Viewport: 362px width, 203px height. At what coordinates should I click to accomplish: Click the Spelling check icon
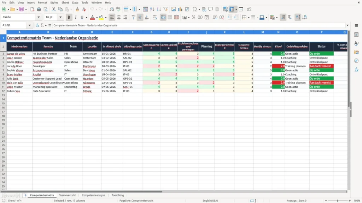pos(118,9)
